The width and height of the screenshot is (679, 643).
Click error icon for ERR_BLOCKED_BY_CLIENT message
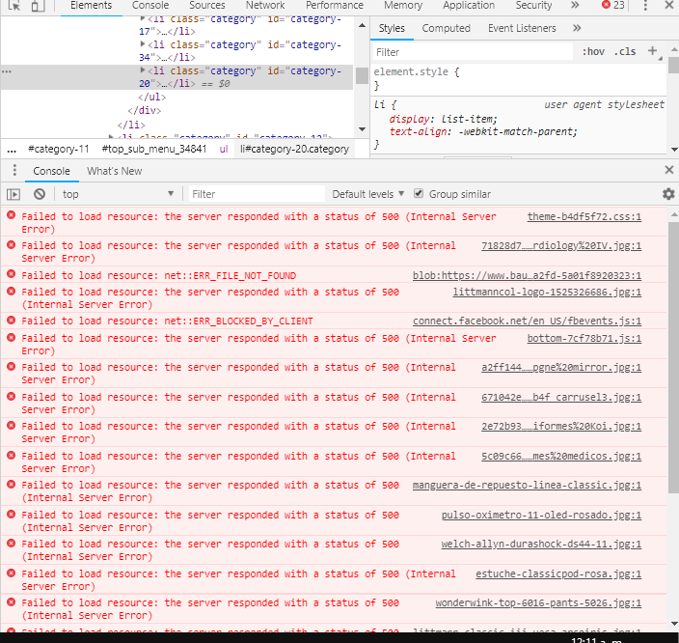click(x=12, y=320)
